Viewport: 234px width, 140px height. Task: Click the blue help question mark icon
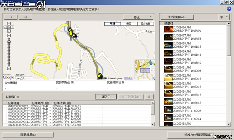click(x=229, y=9)
